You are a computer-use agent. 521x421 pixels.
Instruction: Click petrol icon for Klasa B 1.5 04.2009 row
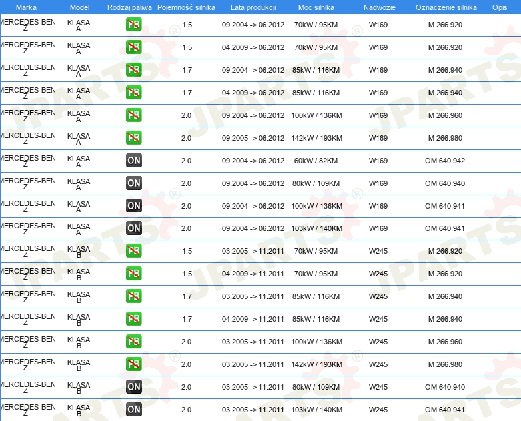click(x=133, y=274)
